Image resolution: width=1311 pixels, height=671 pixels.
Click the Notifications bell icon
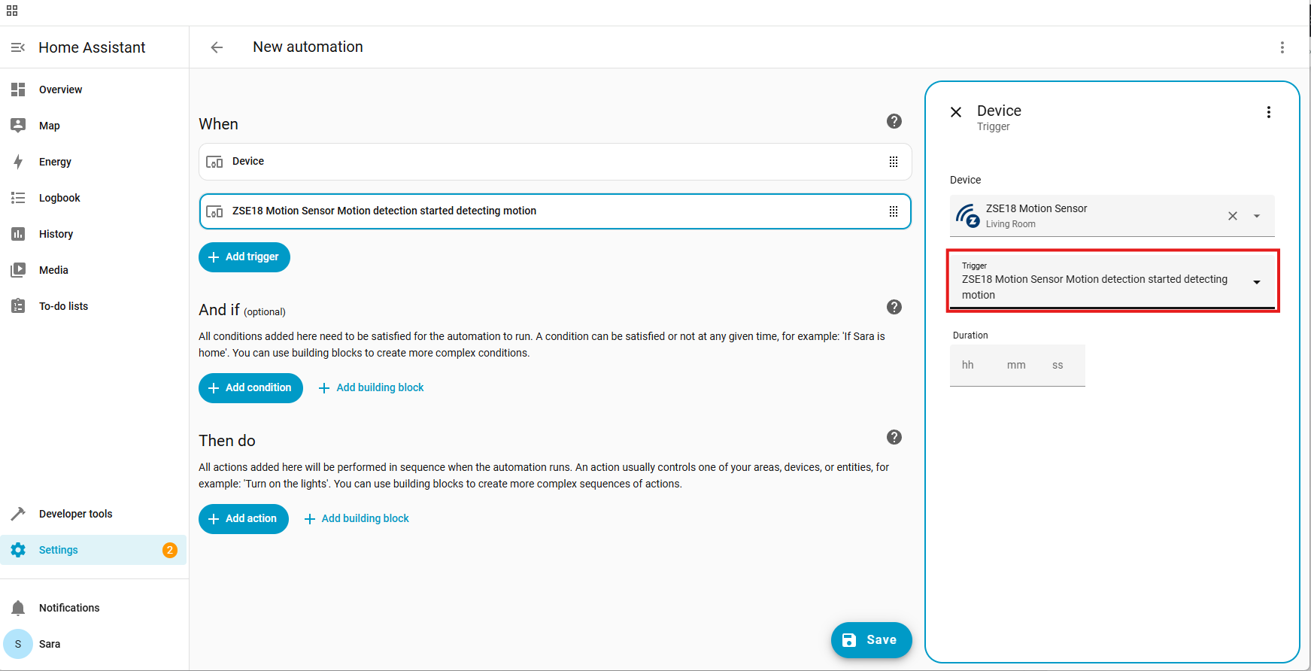[18, 608]
